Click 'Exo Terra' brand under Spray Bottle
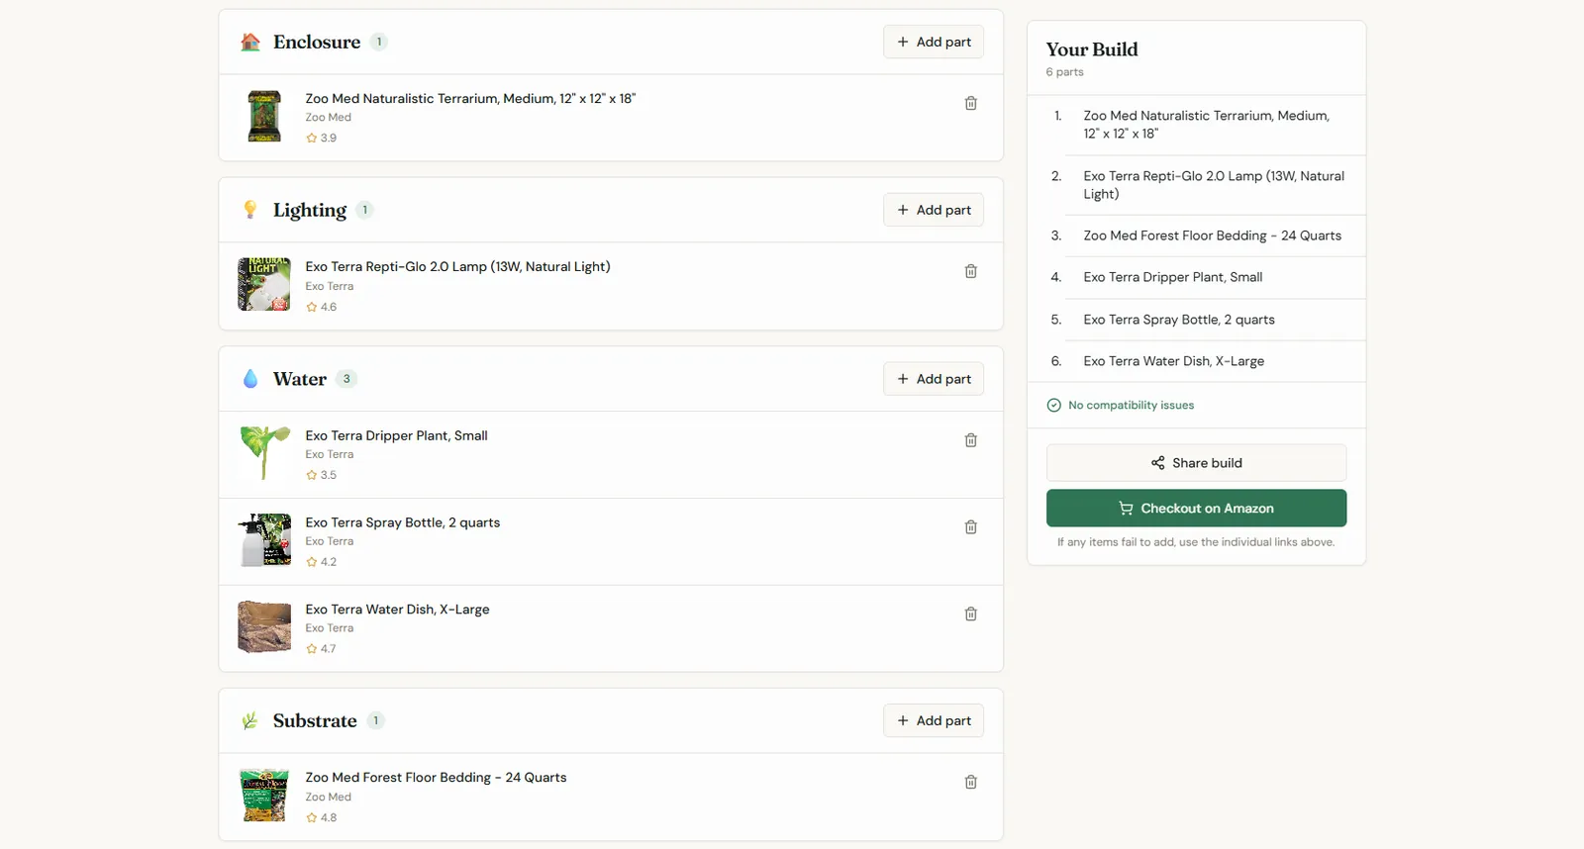Image resolution: width=1584 pixels, height=849 pixels. [329, 541]
